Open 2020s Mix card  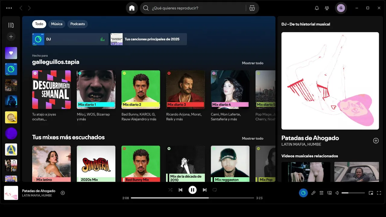point(96,164)
